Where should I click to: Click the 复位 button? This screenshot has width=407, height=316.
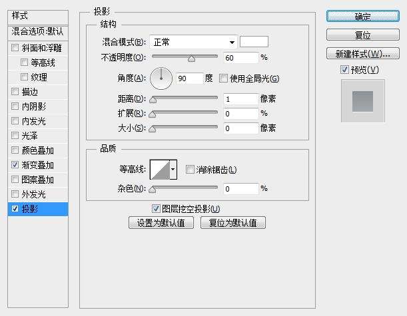point(363,35)
